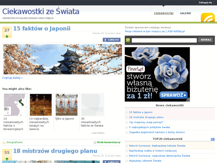Image resolution: width=217 pixels, height=163 pixels.
Task: Open the blank 30 niesamowitych faktów thumbnail
Action: [93, 105]
